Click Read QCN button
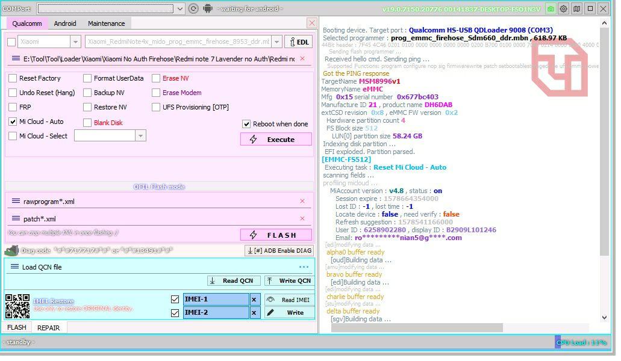Screen dimensions: 621x361 click(x=234, y=281)
